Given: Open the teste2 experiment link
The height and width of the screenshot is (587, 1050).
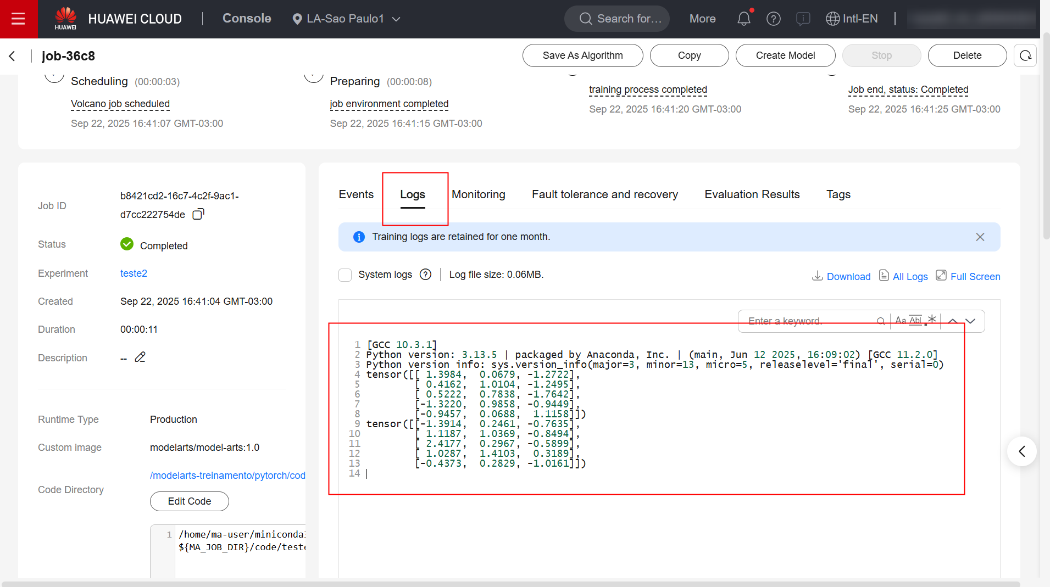Looking at the screenshot, I should pos(134,273).
